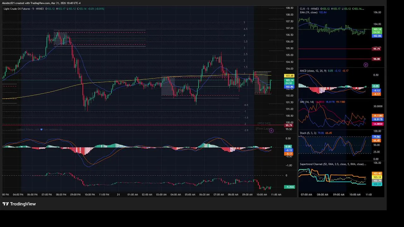Select the EMA (19, close) indicator legend
Viewport: 404px width, 227px height.
click(x=309, y=12)
